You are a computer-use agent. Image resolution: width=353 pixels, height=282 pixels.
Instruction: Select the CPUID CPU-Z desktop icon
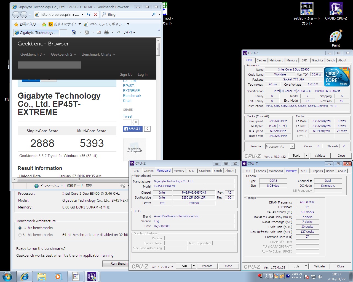[336, 12]
